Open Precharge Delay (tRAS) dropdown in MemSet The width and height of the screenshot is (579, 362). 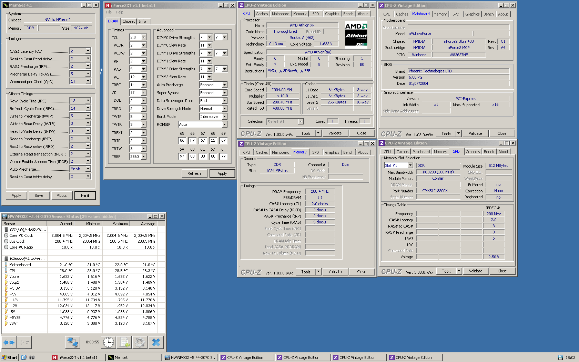click(88, 74)
